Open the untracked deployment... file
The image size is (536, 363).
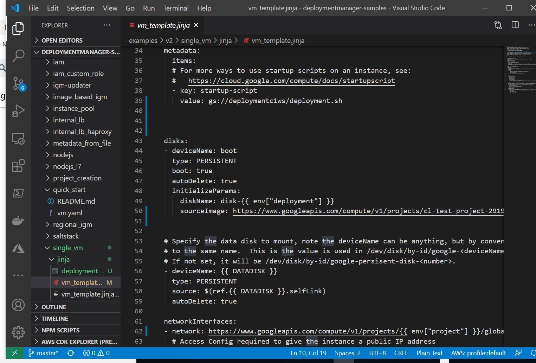click(x=76, y=271)
